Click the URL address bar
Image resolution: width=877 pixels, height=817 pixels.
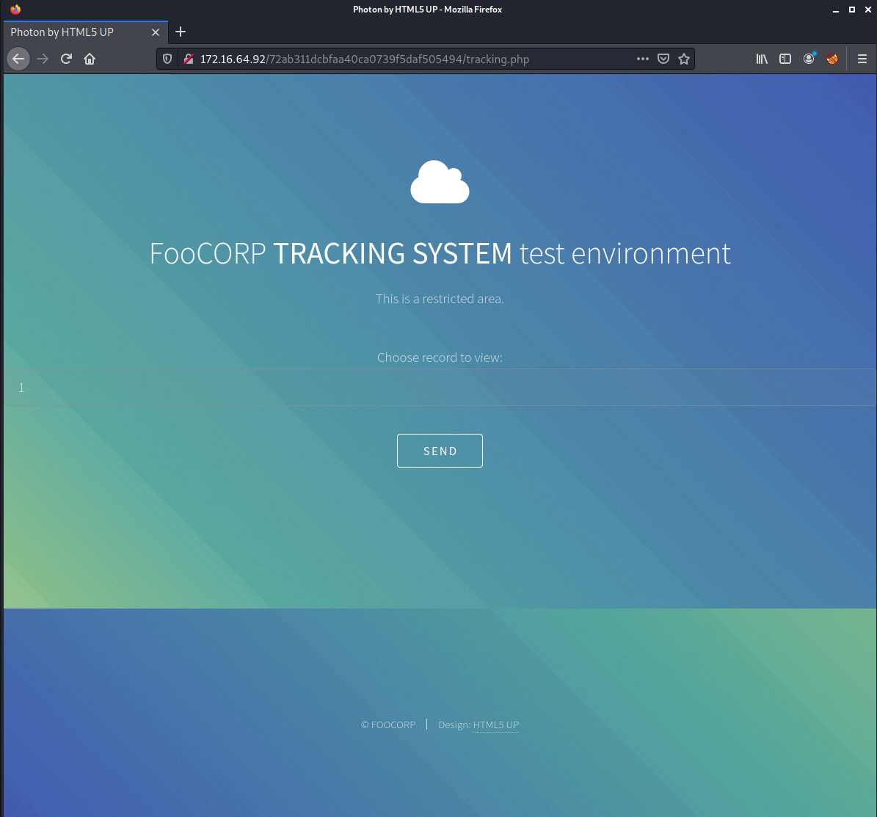(414, 59)
